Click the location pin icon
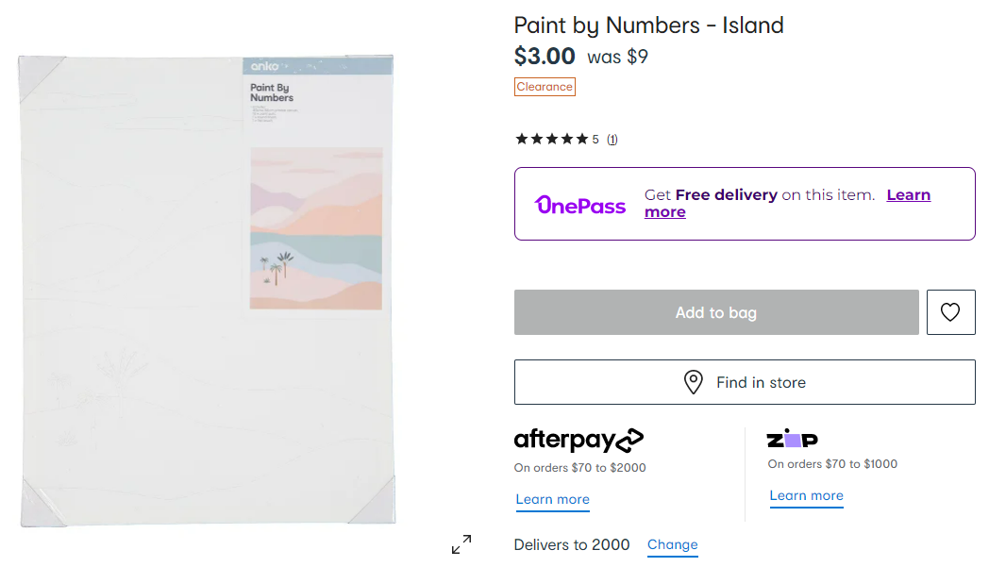The width and height of the screenshot is (989, 567). (x=693, y=382)
